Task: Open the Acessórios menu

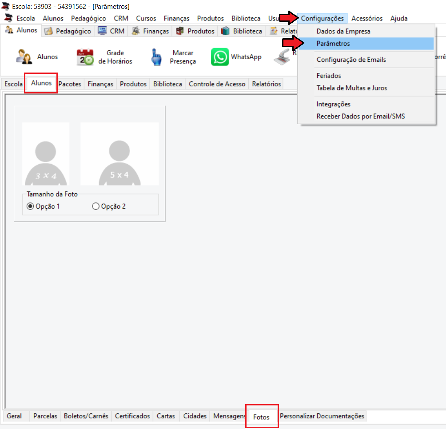Action: [x=367, y=18]
